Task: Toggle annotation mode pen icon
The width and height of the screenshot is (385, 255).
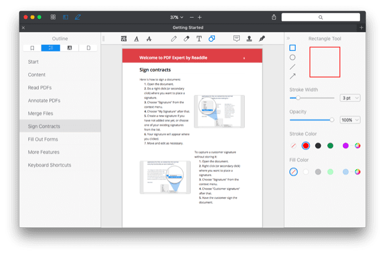Action: point(78,17)
